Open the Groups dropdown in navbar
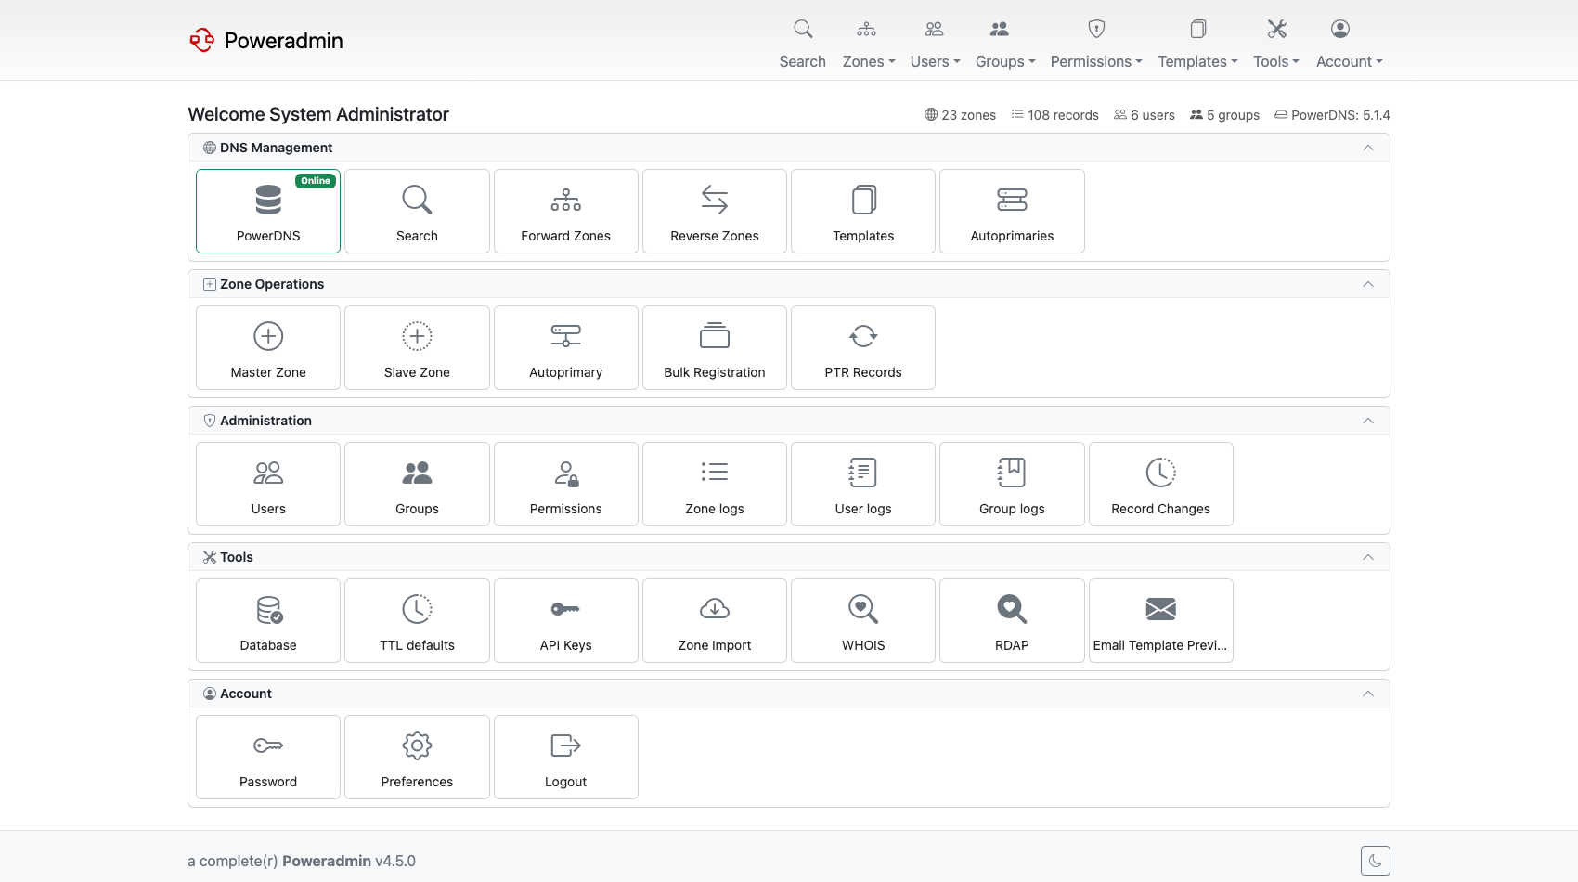The image size is (1578, 882). point(1004,45)
